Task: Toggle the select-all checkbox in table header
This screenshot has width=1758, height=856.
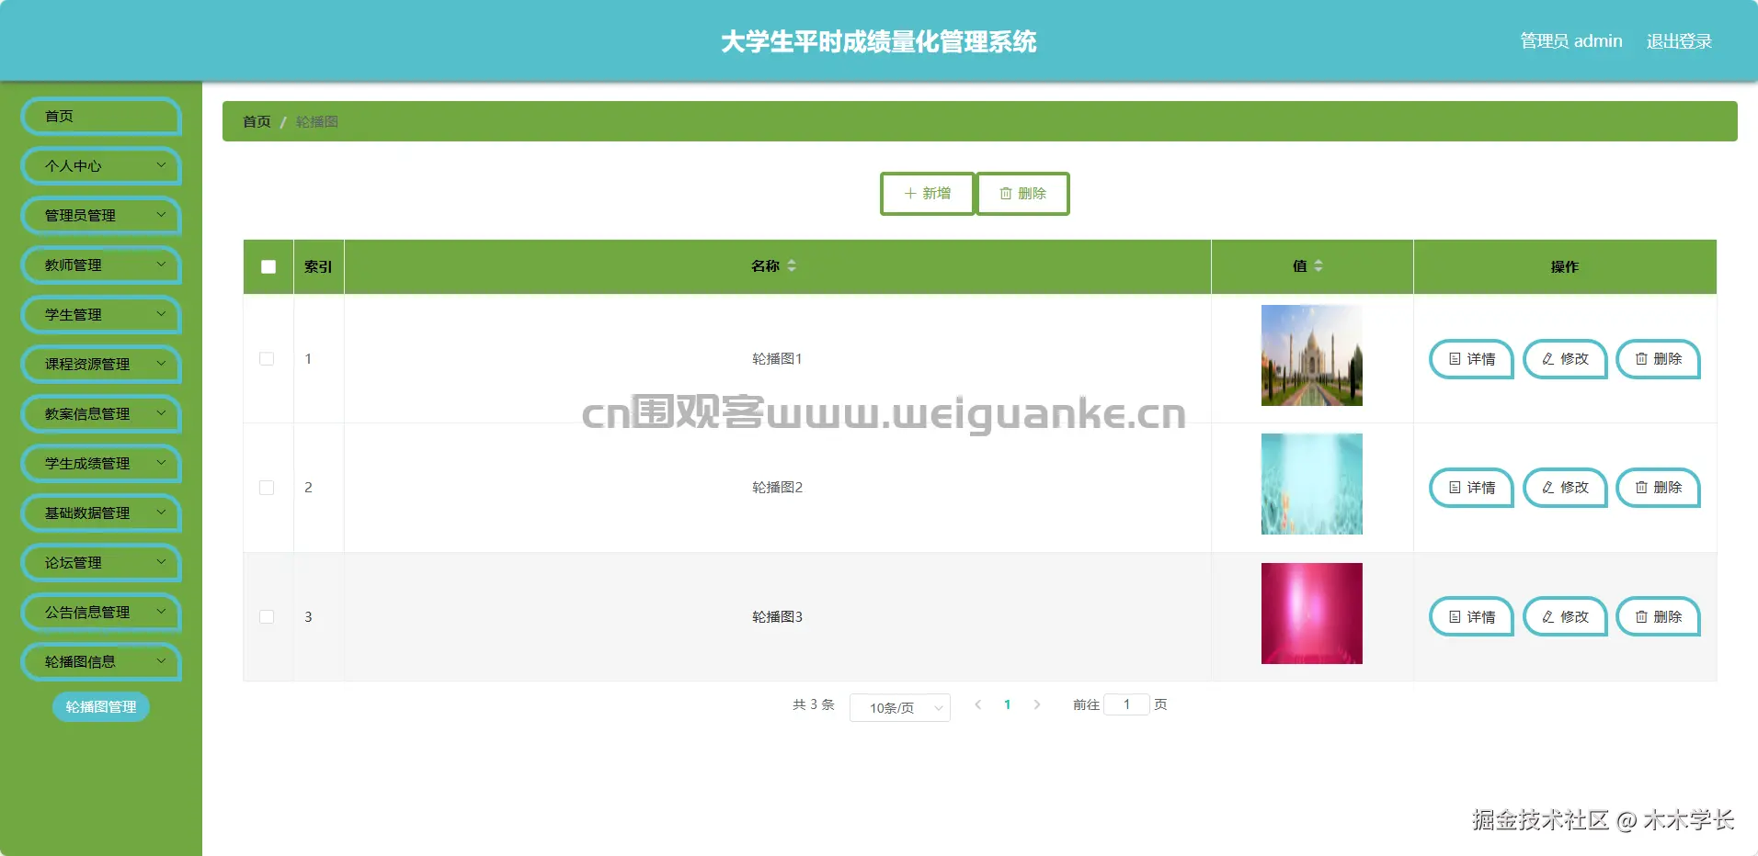Action: pos(268,267)
